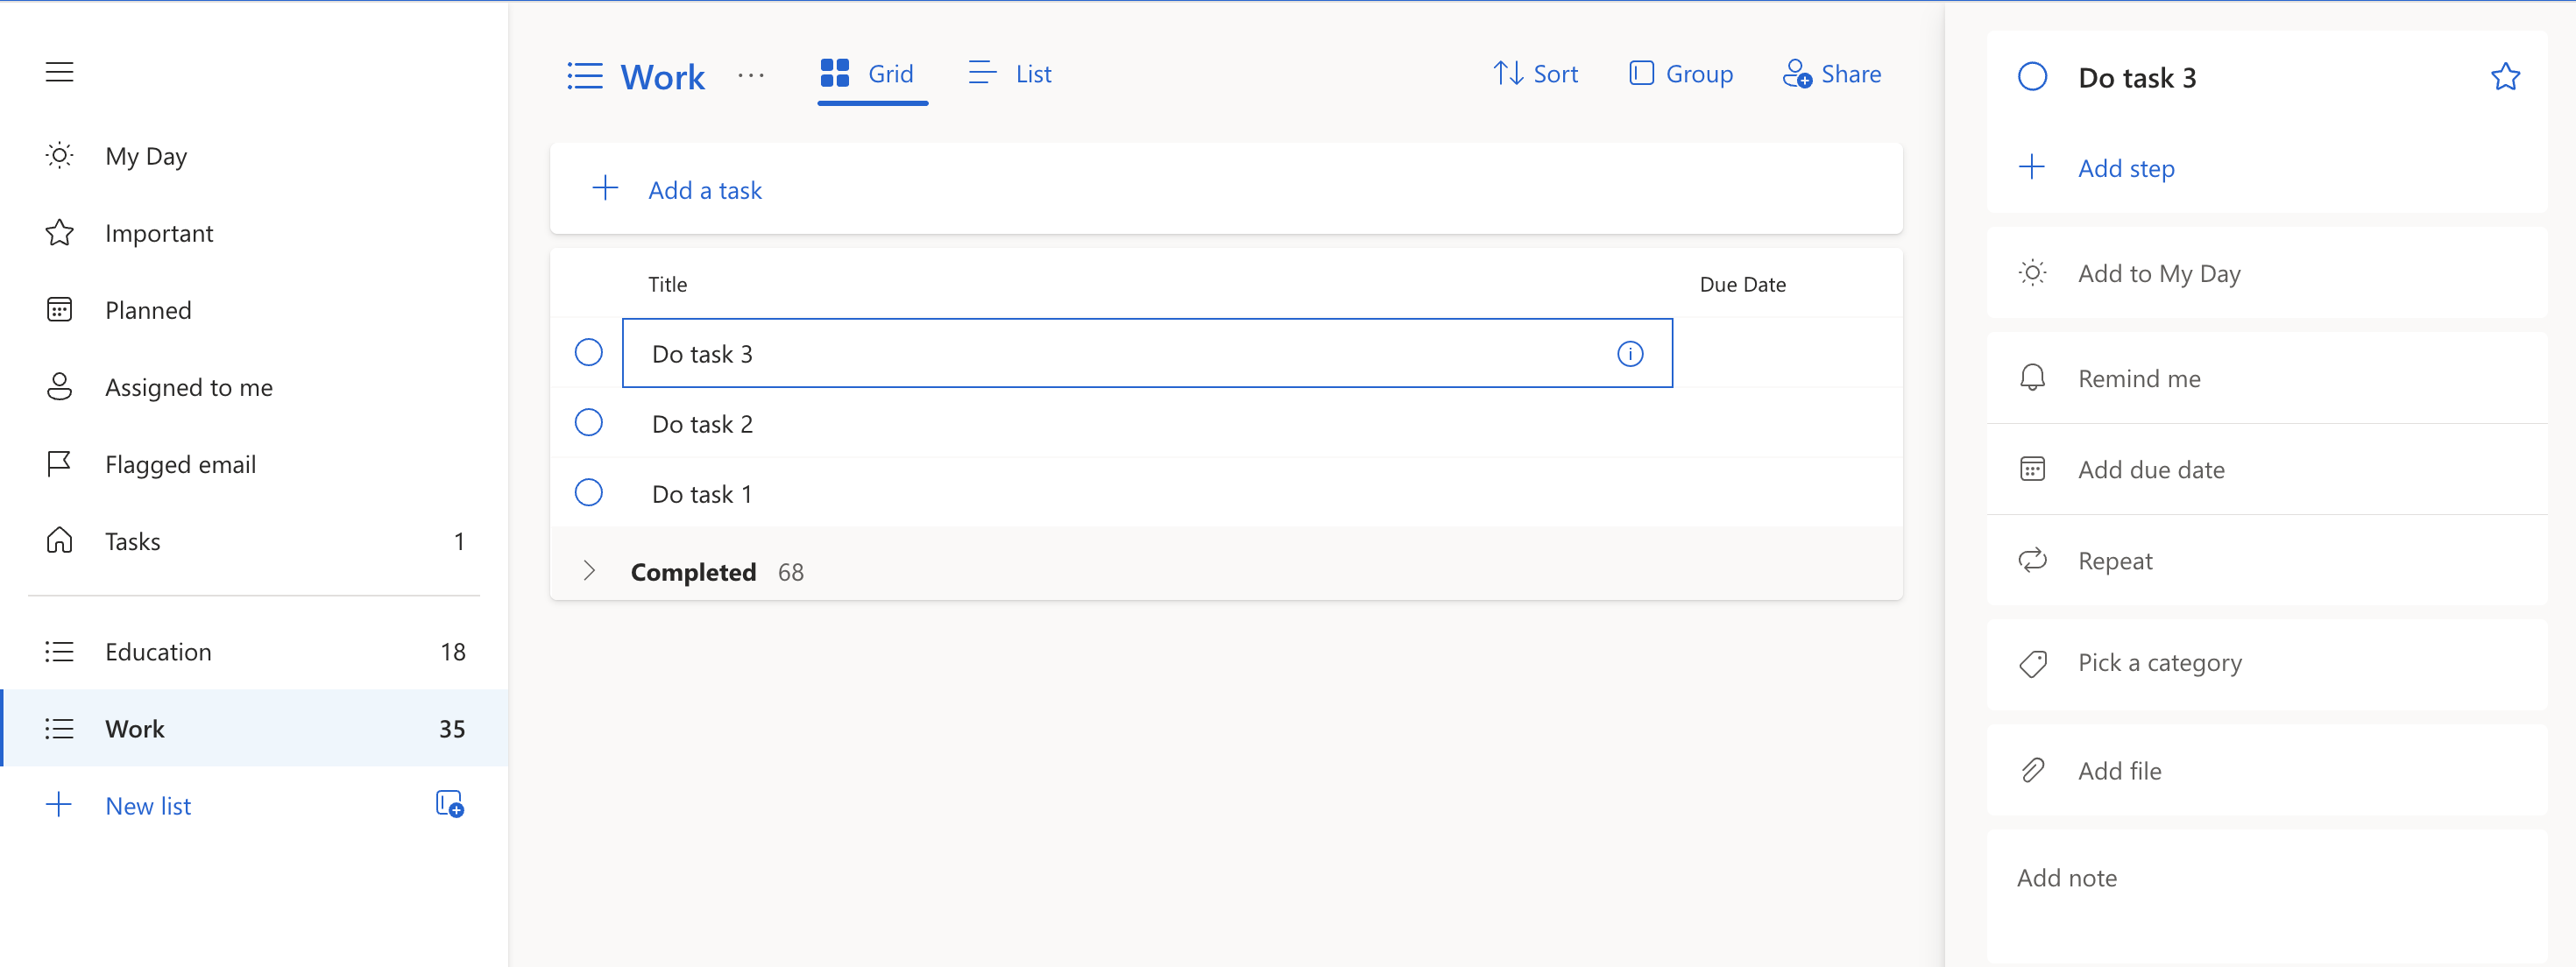Click the Remind me bell
Screen dimensions: 2576x967
pyautogui.click(x=2032, y=378)
